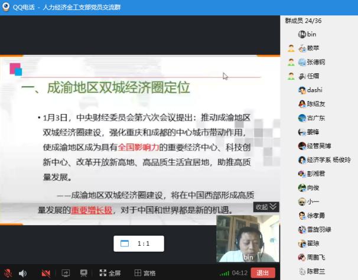Turn on the disabled camera
Image resolution: width=358 pixels, height=280 pixels.
tap(45, 273)
